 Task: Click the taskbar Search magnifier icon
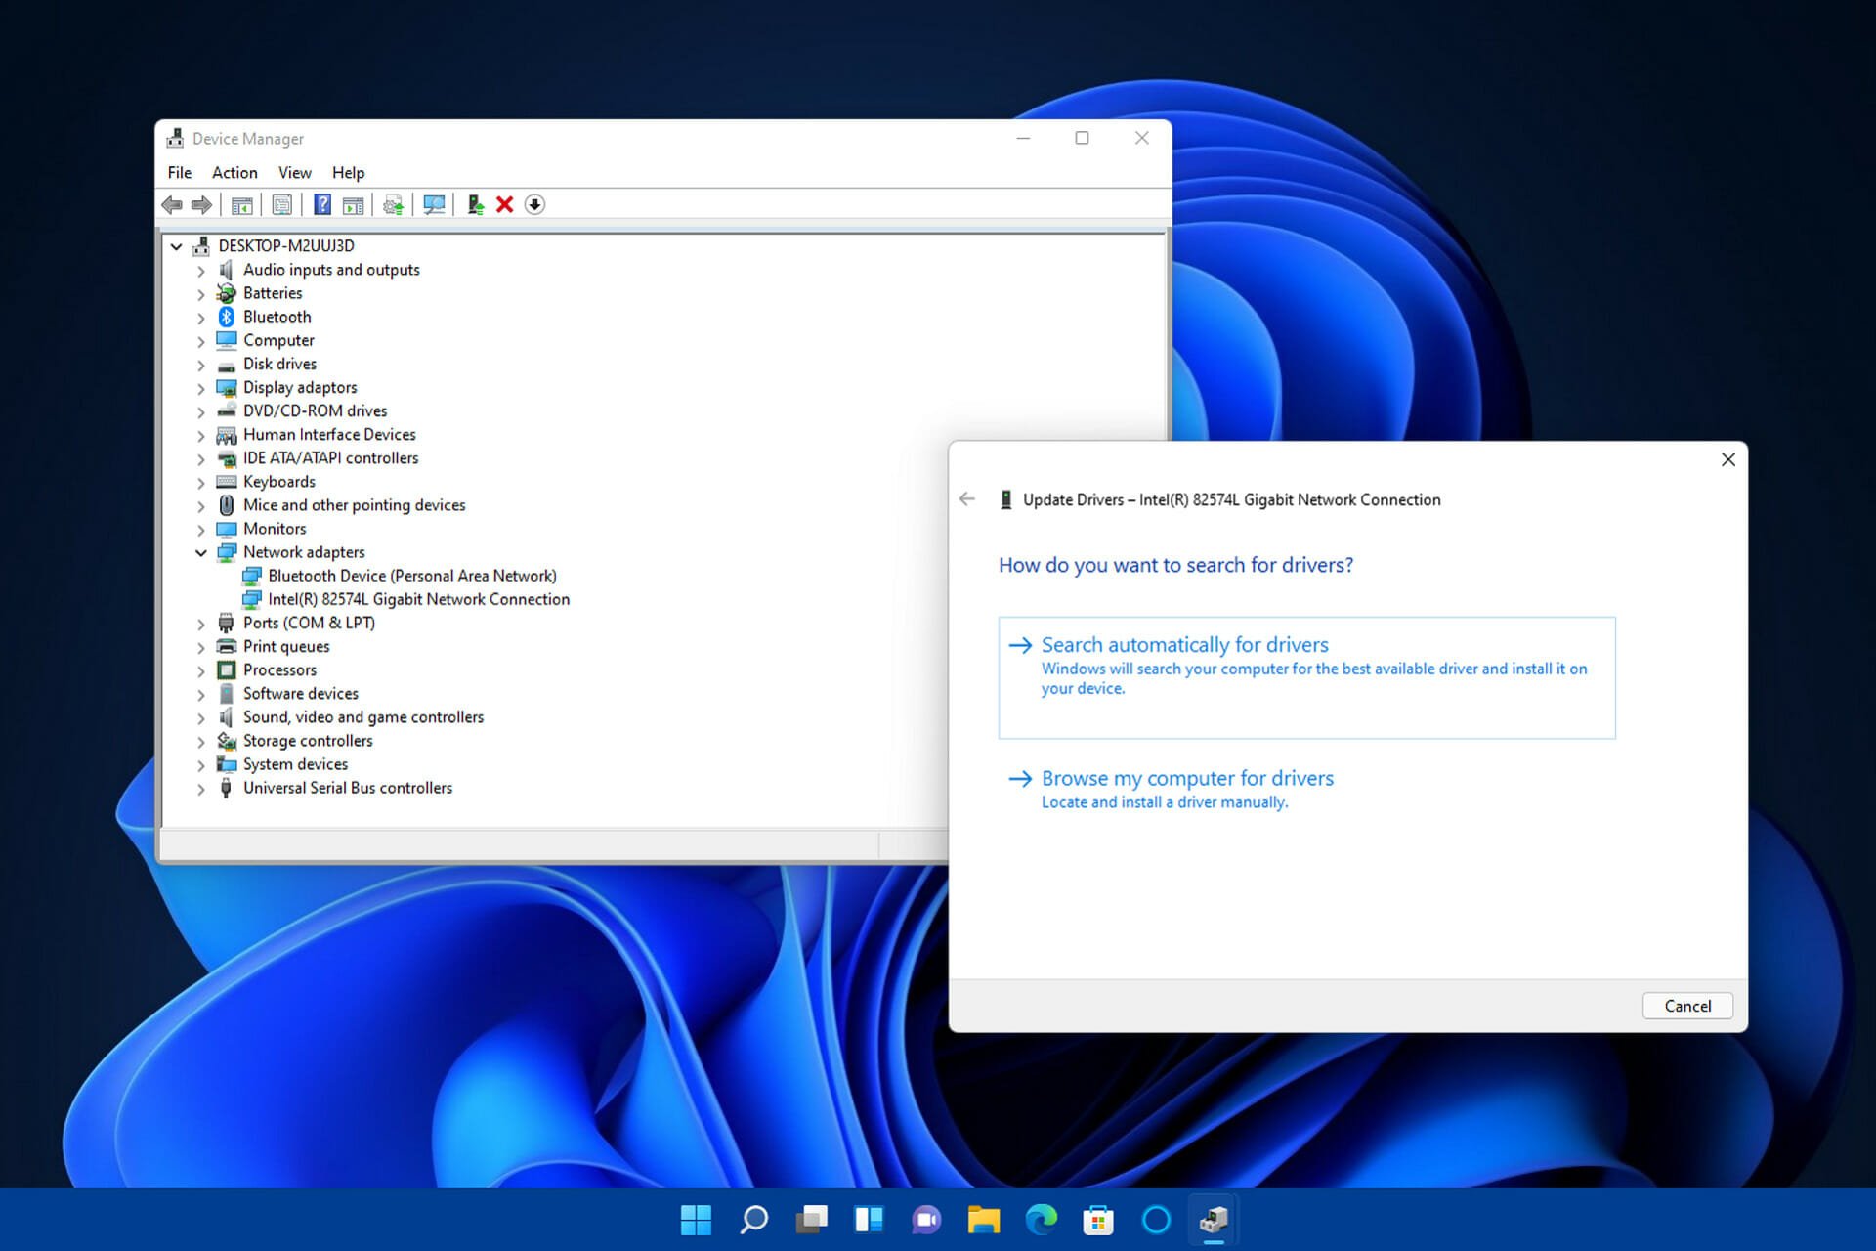coord(753,1219)
